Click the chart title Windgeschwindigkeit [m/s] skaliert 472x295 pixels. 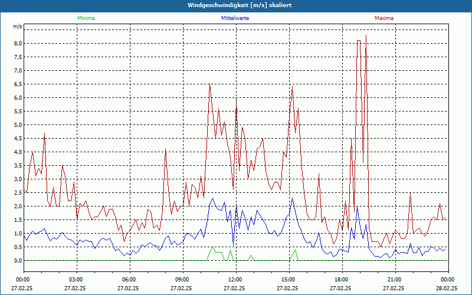click(x=240, y=5)
